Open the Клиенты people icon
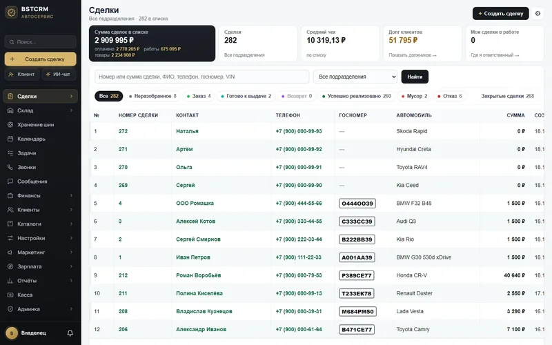This screenshot has width=552, height=345. [x=10, y=210]
